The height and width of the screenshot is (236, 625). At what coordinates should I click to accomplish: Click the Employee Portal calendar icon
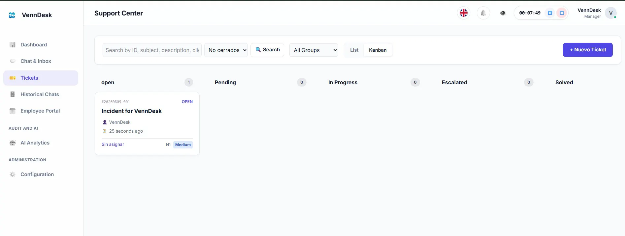tap(13, 111)
